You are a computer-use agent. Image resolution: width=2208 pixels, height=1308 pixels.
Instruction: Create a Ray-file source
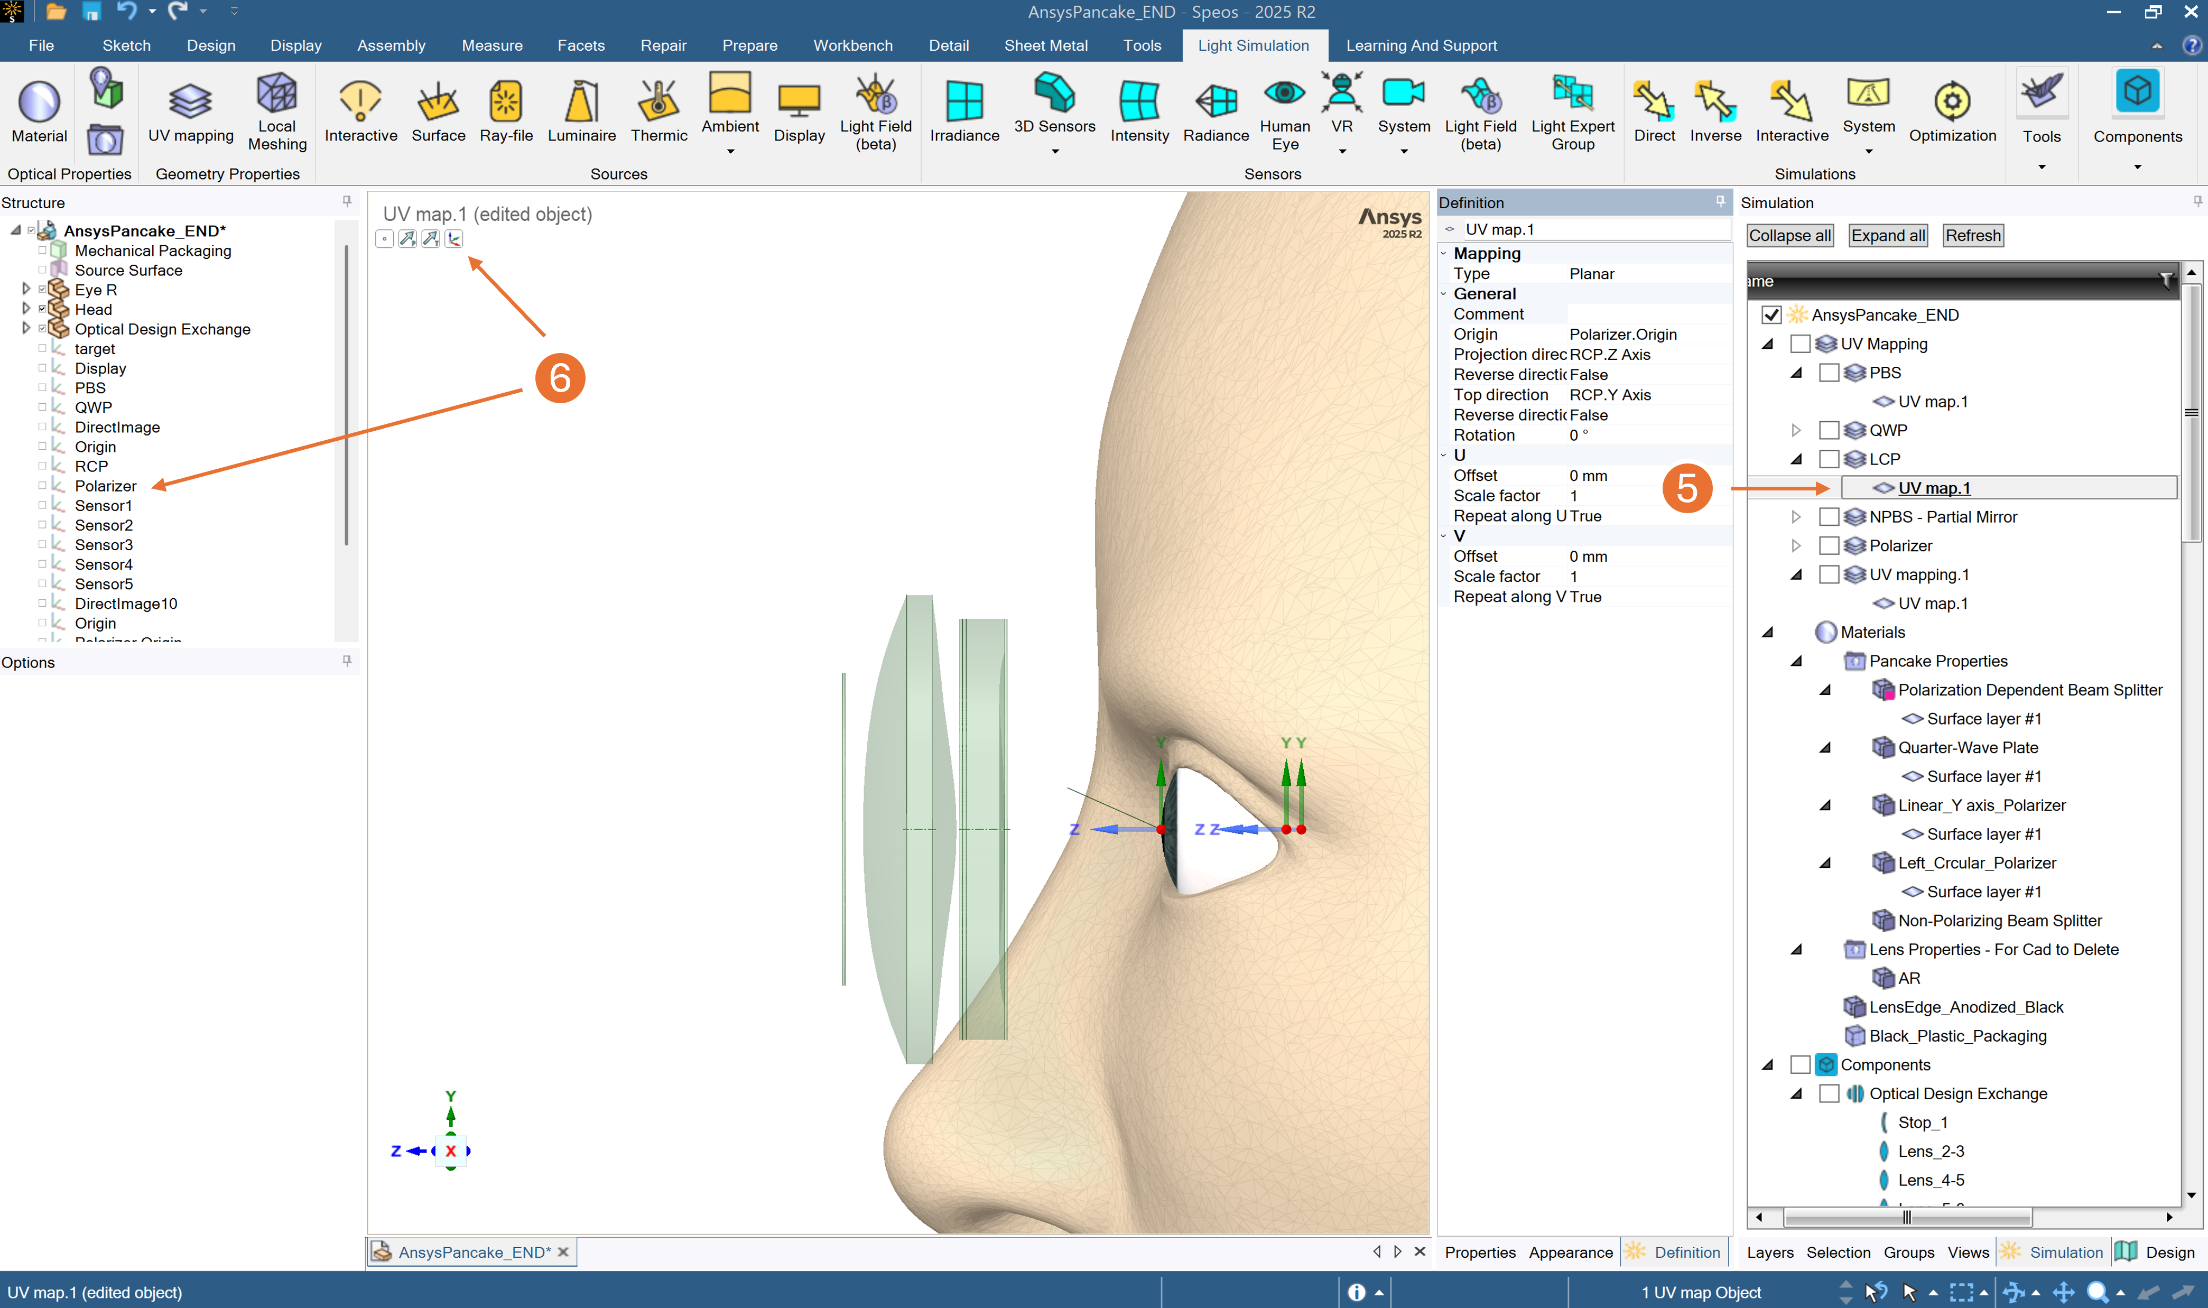[506, 111]
